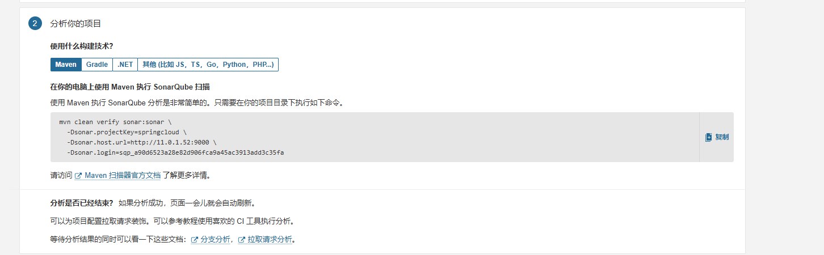Choose the .NET build option

(125, 65)
